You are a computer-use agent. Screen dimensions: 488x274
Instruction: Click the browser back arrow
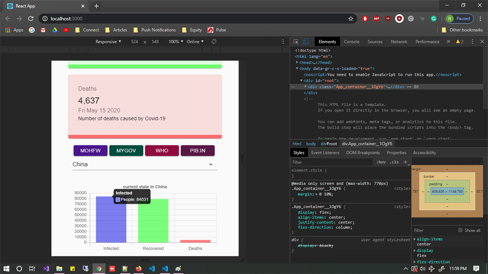coord(8,19)
